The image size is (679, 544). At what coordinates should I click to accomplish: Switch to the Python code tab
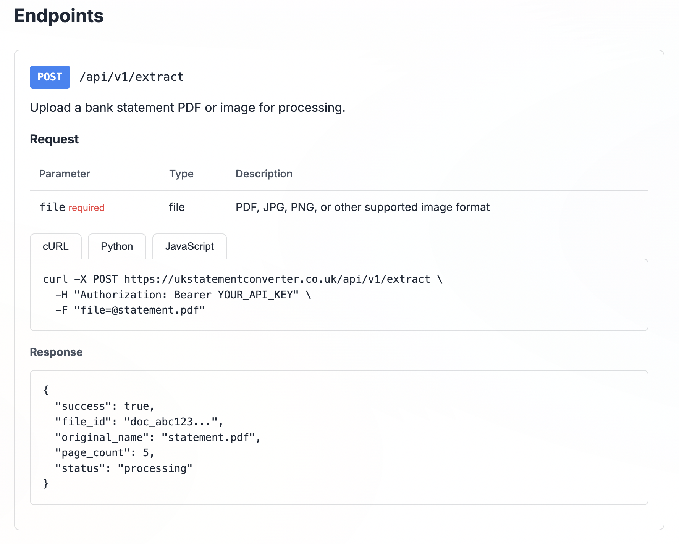pyautogui.click(x=117, y=246)
